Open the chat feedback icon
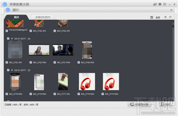This screenshot has height=116, width=178. [x=160, y=4]
